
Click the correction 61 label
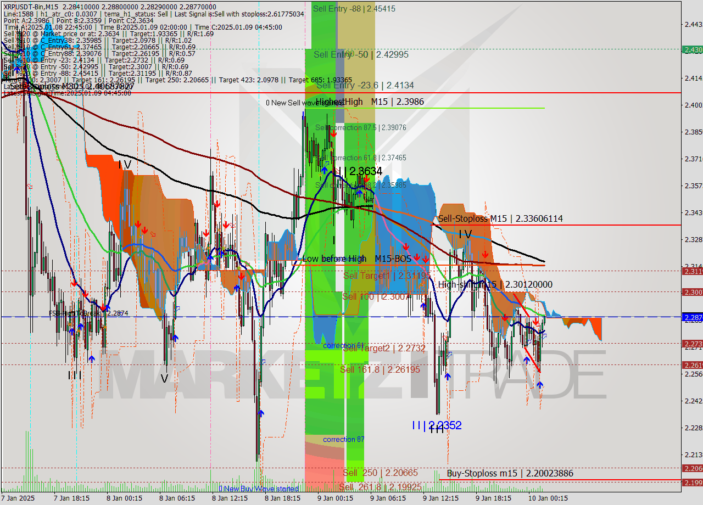[343, 345]
